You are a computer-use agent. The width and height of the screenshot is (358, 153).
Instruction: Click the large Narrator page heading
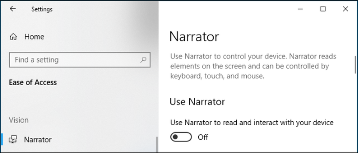coord(194,36)
